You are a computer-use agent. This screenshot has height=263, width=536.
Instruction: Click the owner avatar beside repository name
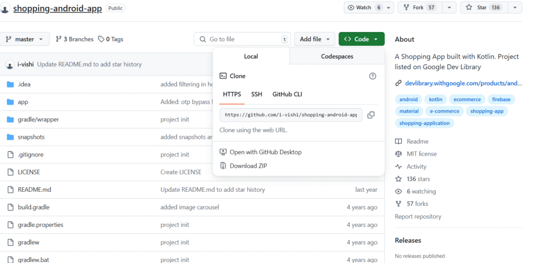point(5,8)
